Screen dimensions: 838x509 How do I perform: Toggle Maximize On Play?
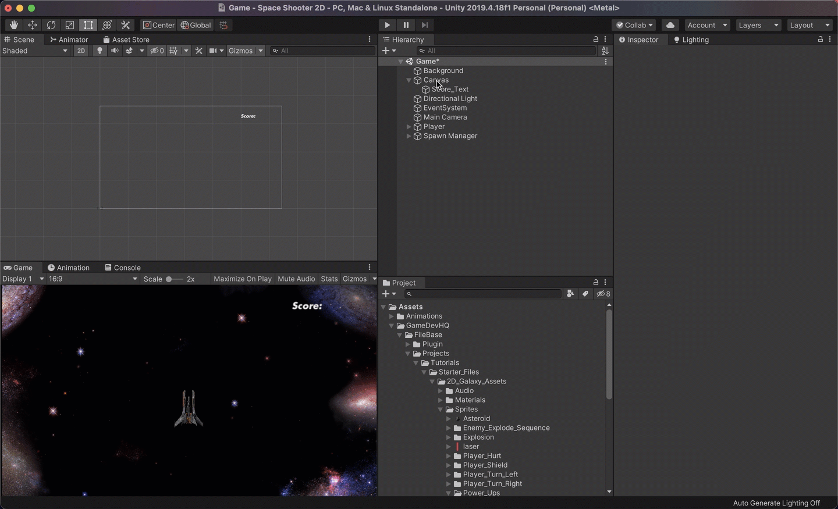click(243, 279)
